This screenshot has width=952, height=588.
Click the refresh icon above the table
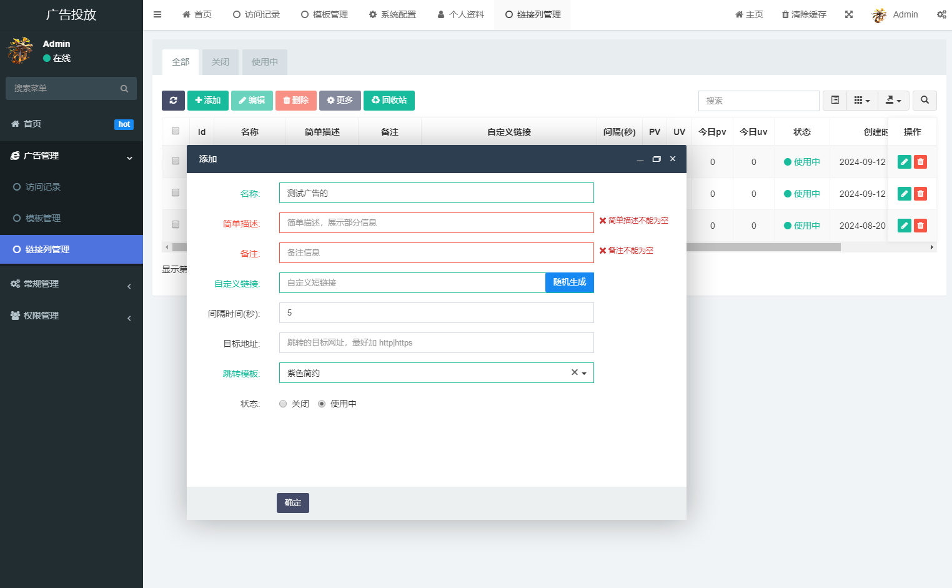coord(173,100)
